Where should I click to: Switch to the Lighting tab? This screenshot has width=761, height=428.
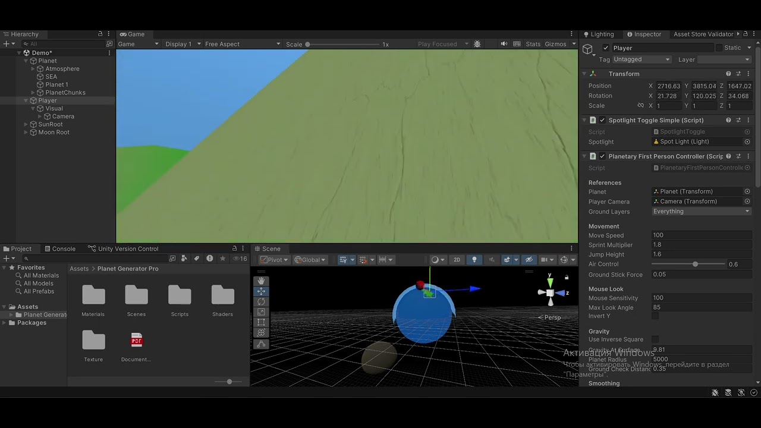598,34
